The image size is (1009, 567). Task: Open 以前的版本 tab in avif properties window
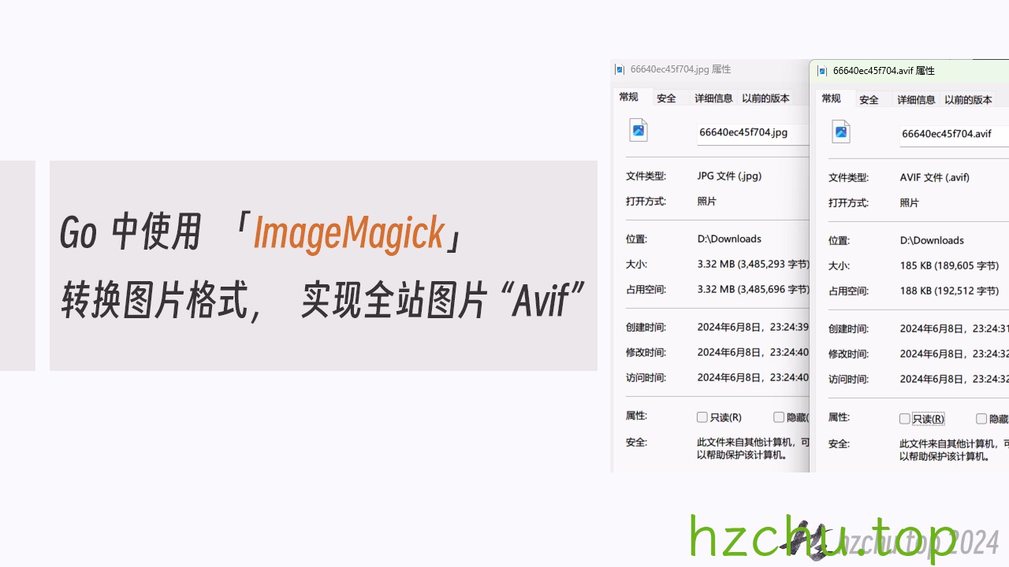point(968,100)
